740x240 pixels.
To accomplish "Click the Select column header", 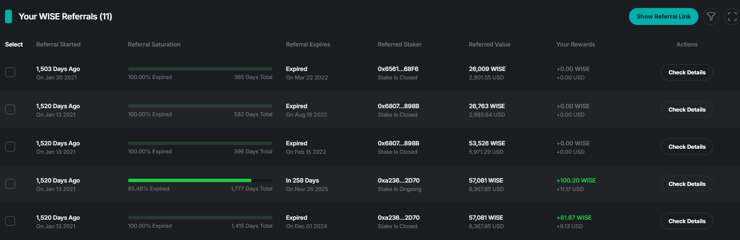I will click(x=14, y=44).
